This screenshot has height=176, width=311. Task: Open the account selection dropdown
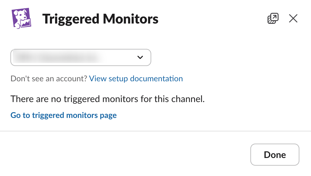tap(81, 57)
